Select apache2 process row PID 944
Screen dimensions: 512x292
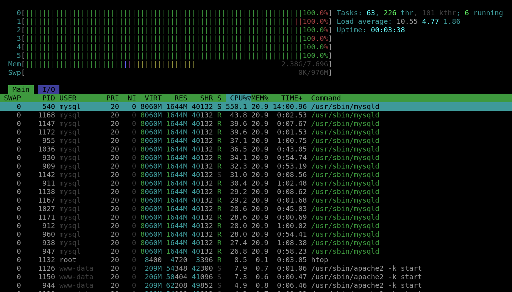256,285
